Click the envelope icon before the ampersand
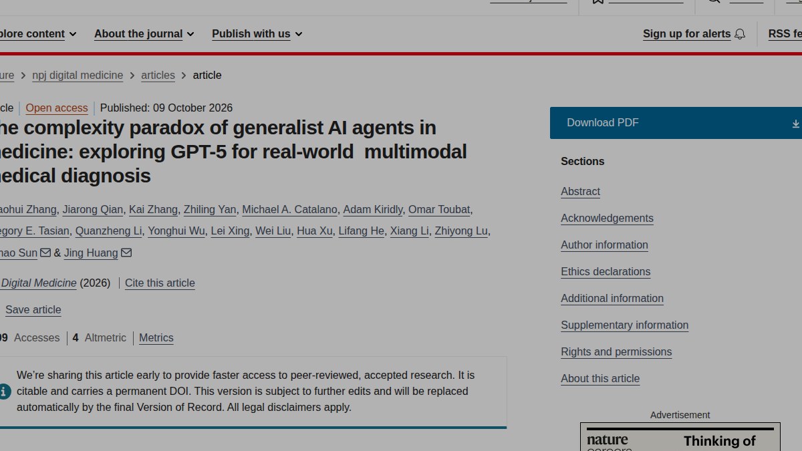Image resolution: width=802 pixels, height=451 pixels. click(45, 253)
